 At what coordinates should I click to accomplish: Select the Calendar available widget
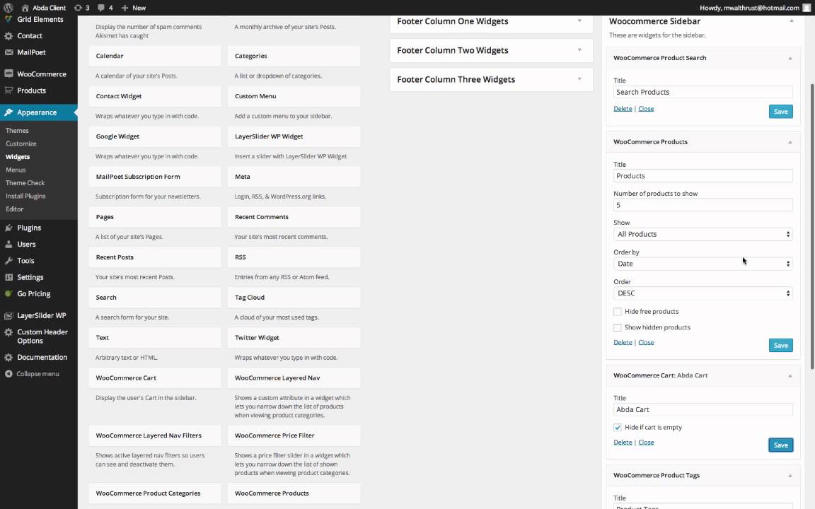click(155, 56)
